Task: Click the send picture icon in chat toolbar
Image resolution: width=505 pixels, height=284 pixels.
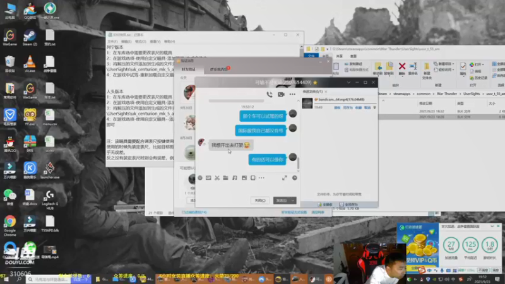Action: click(244, 178)
